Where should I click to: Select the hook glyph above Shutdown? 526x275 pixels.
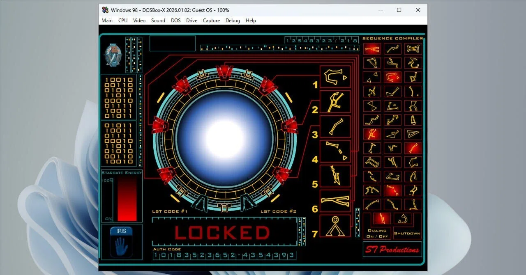[402, 218]
